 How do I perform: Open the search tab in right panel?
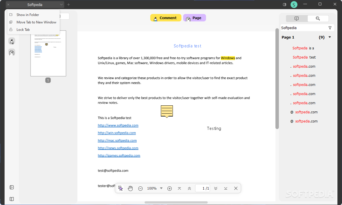tap(318, 19)
